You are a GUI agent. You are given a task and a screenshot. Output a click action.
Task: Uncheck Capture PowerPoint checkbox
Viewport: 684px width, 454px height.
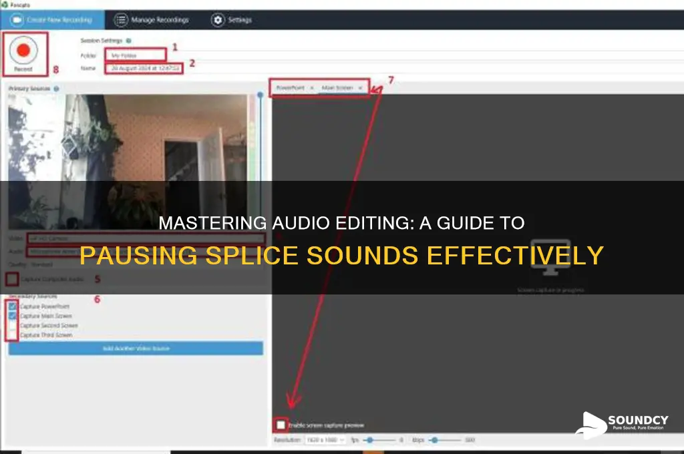[13, 306]
